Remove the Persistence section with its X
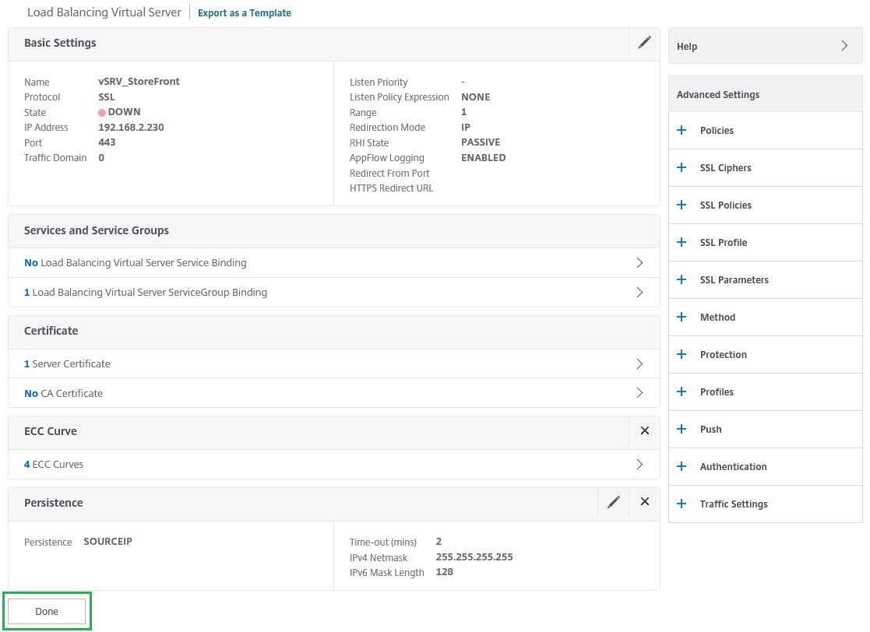This screenshot has width=870, height=632. click(644, 501)
